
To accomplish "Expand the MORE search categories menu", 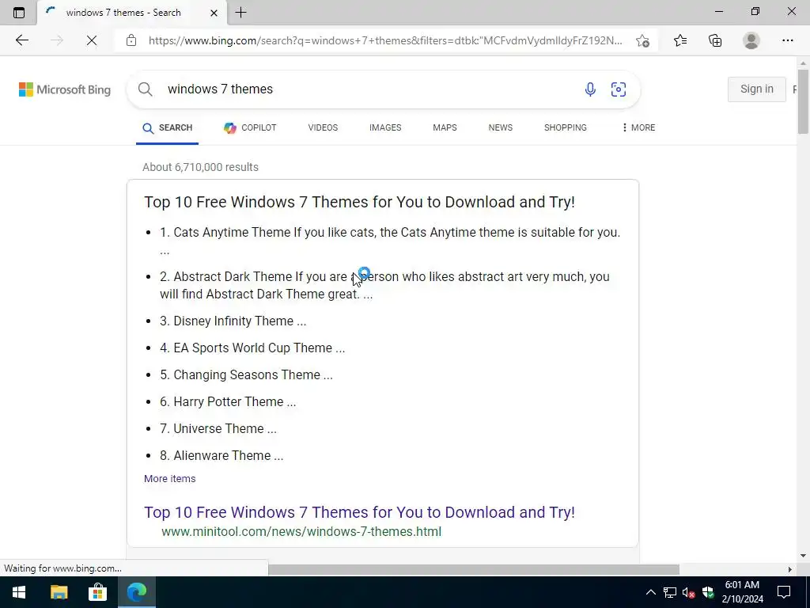I will (638, 127).
